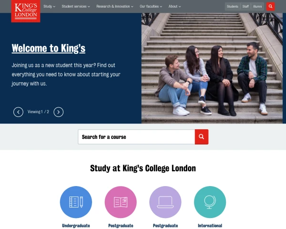
Task: Select the pink Postgraduate open book icon
Action: 121,202
